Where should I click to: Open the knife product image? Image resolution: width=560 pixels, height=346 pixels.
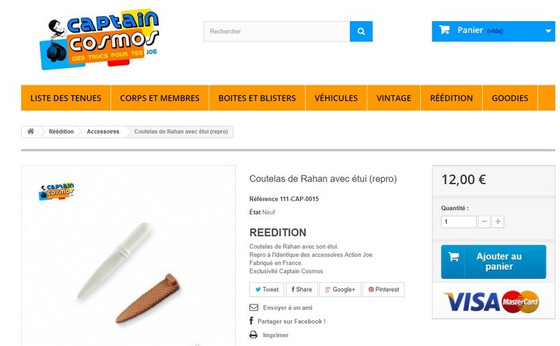pos(129,255)
